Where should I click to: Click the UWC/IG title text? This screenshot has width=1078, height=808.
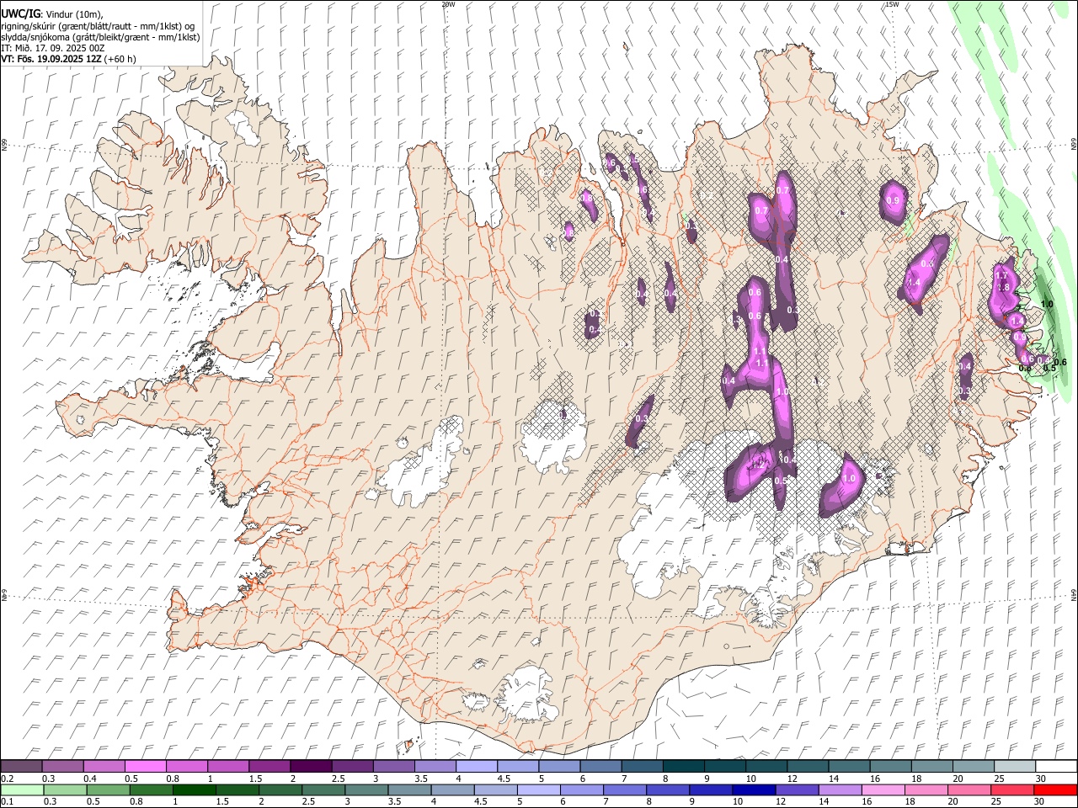tap(19, 14)
